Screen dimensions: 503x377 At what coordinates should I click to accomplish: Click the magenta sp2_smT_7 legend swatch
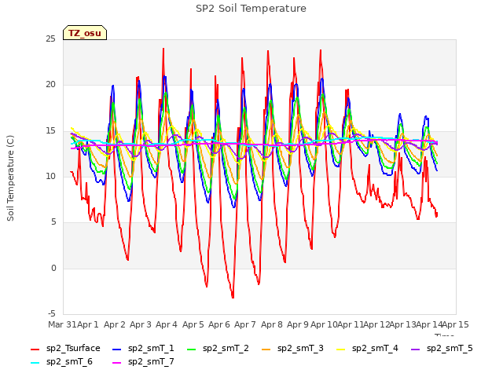117,363
